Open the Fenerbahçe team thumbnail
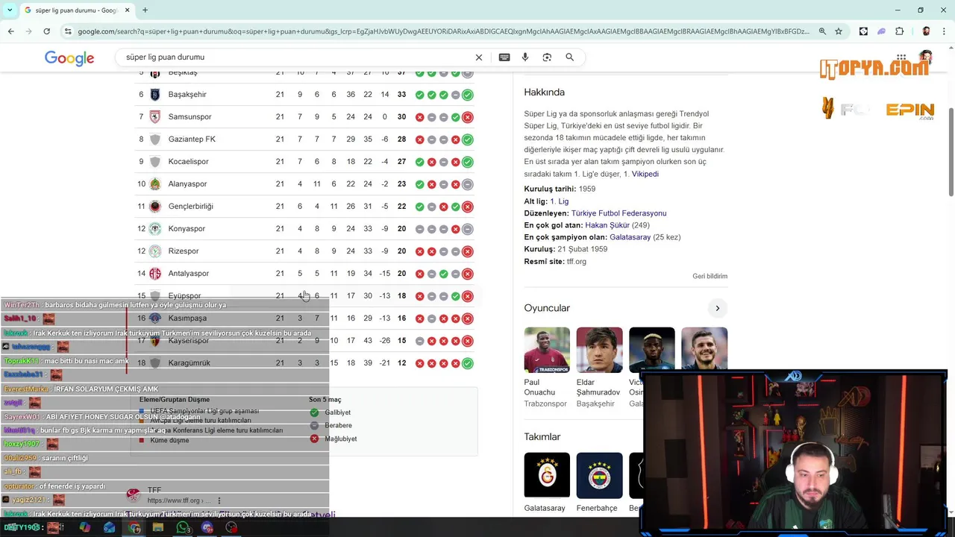Viewport: 955px width, 537px height. point(599,475)
